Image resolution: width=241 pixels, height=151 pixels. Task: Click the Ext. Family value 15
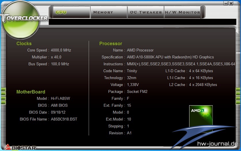click(x=129, y=106)
